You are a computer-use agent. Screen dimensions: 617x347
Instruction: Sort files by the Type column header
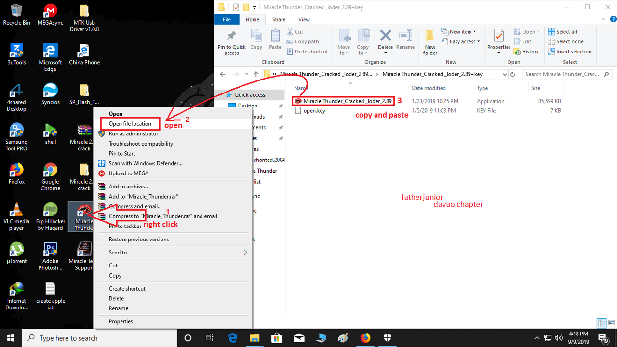500,88
